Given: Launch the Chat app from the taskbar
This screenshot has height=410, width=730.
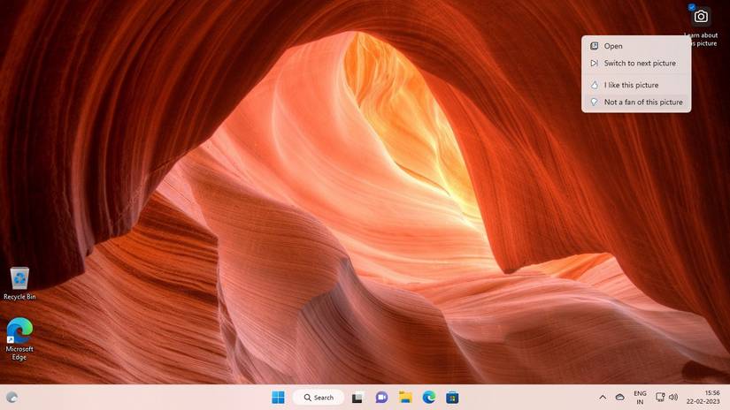Looking at the screenshot, I should pos(381,398).
